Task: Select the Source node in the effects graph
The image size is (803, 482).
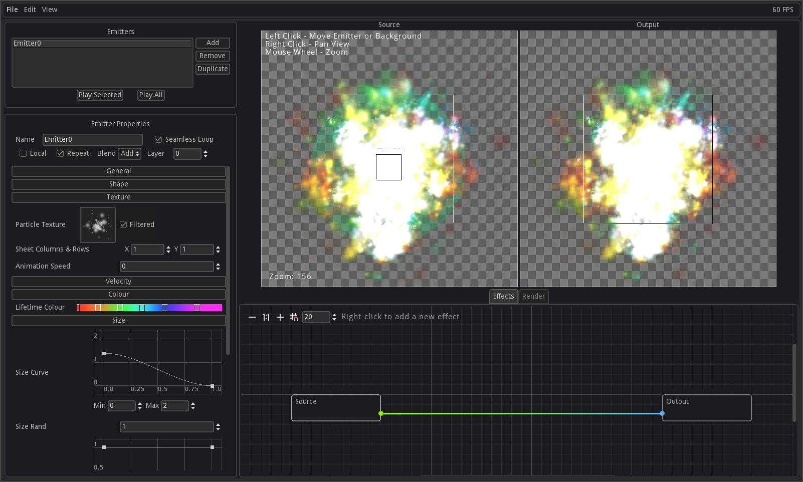Action: click(x=336, y=407)
